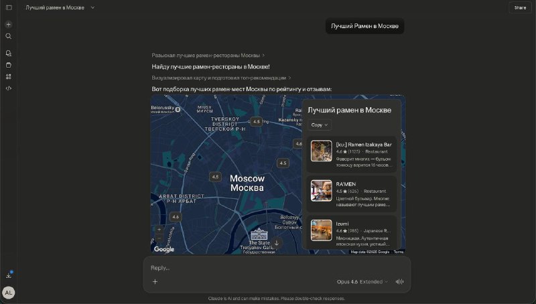Start a new chat with plus icon
The height and width of the screenshot is (304, 536).
point(9,24)
